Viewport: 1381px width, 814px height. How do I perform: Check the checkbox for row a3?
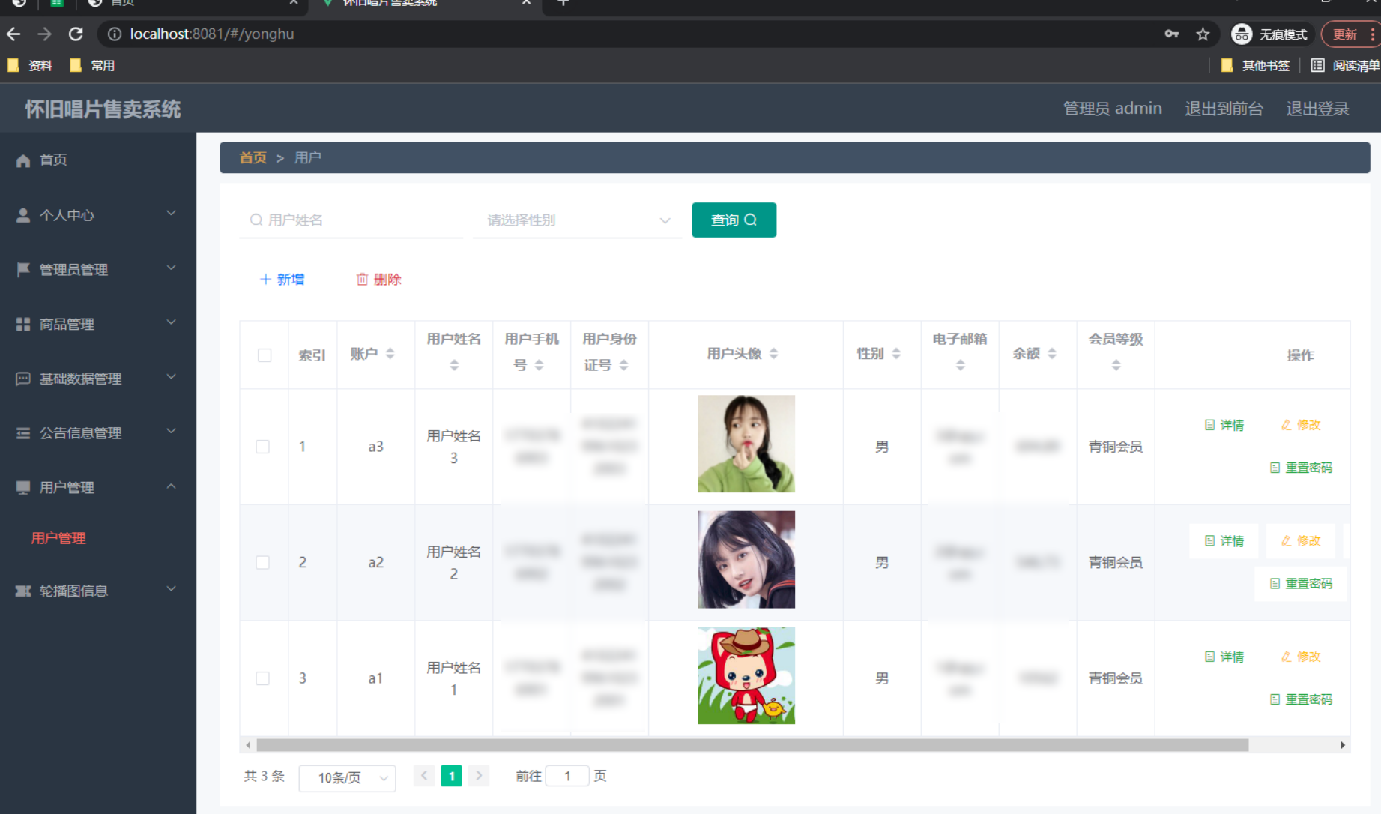pos(263,447)
